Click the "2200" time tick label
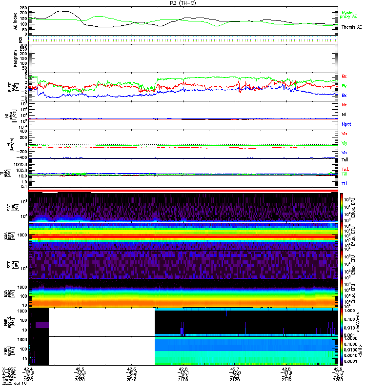 338,380
